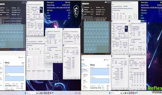Click Windows Start button on left-hand taskbar
Screen dimensions: 162x95
[25, 93]
